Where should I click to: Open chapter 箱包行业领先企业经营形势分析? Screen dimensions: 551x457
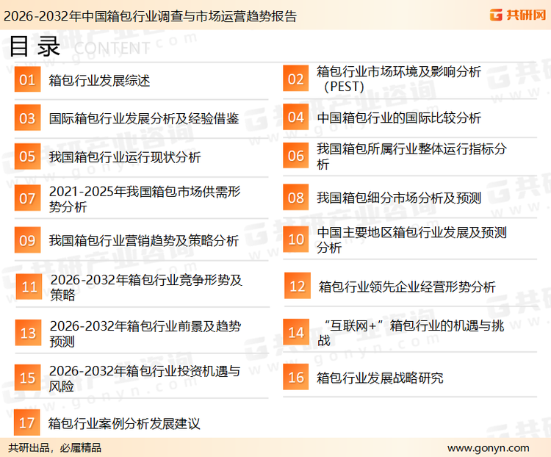tap(407, 287)
